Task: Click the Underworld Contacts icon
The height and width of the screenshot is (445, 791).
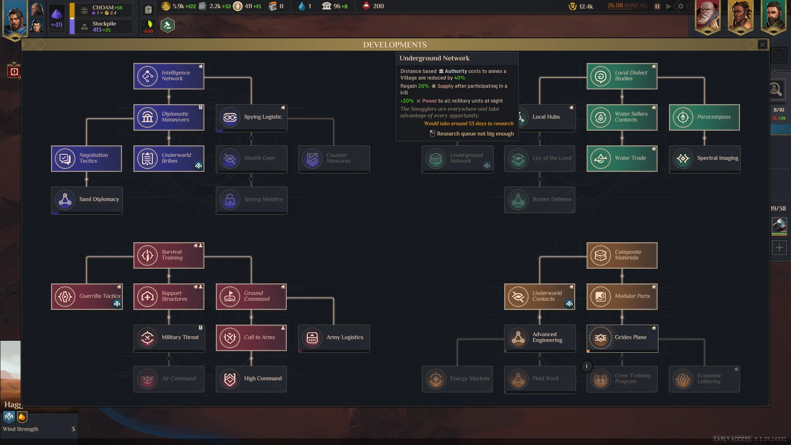Action: 518,297
